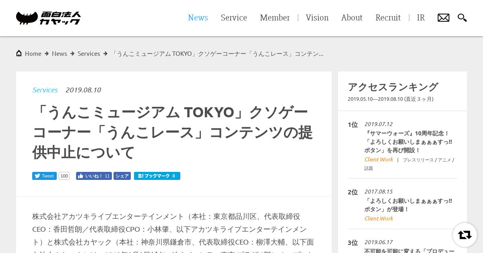Image resolution: width=483 pixels, height=253 pixels.
Task: Go to News in the breadcrumb
Action: click(x=60, y=53)
